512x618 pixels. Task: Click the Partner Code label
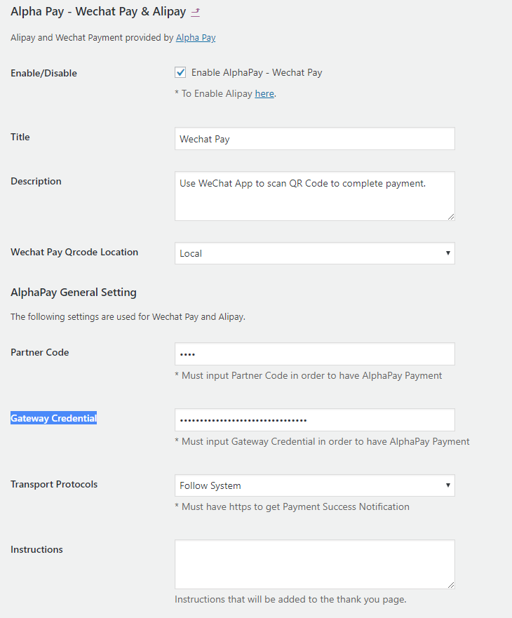point(40,352)
